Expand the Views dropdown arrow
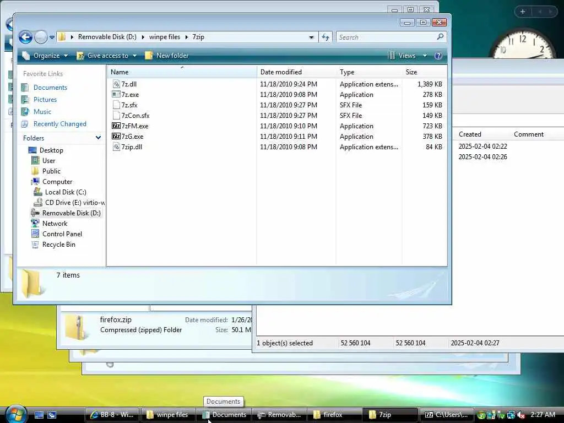Screen dimensions: 564x423 click(425, 56)
